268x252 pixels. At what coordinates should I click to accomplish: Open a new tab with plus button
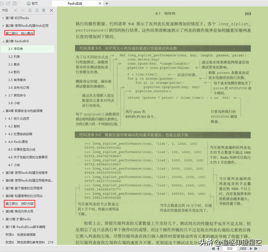[107, 4]
